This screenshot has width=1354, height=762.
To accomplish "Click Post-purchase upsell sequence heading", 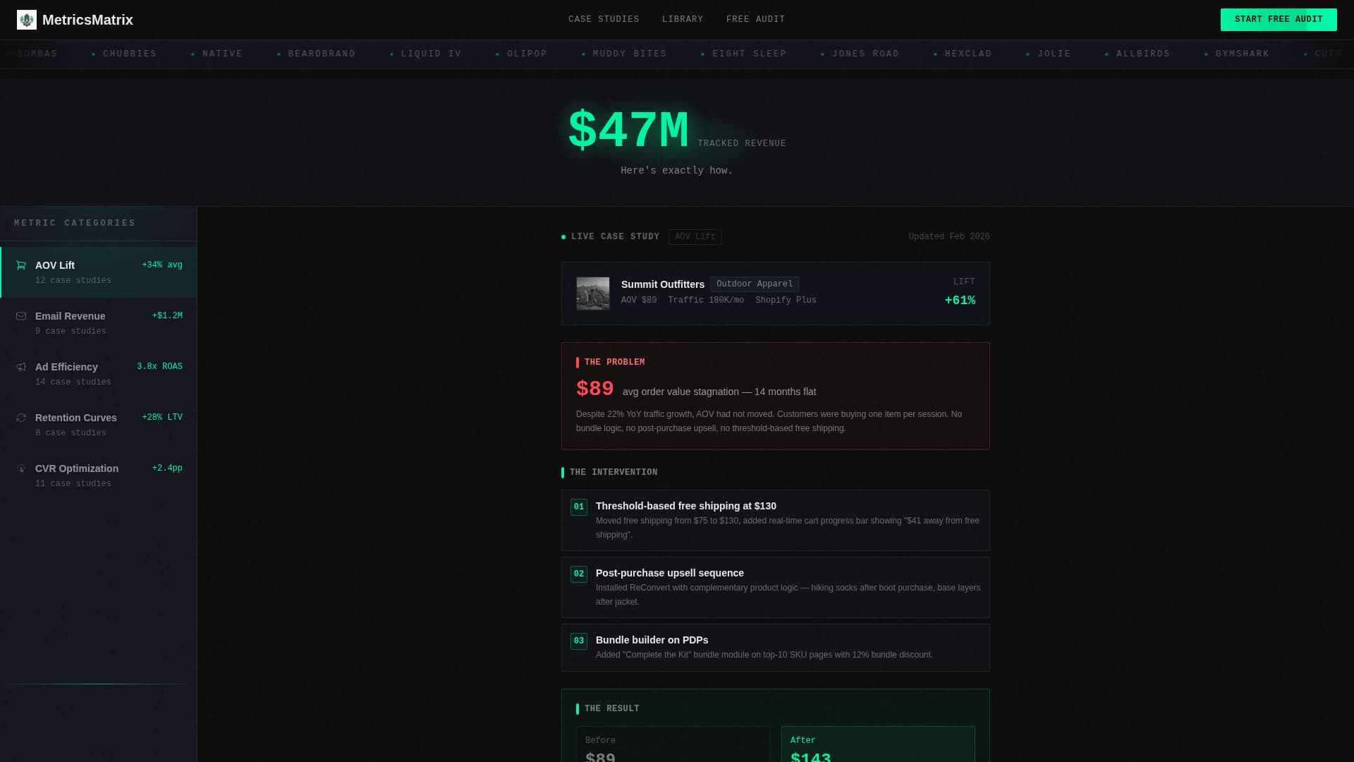I will click(670, 573).
